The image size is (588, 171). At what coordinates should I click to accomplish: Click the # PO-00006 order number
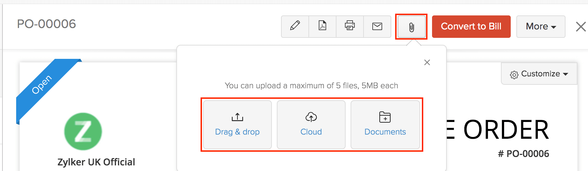[523, 154]
